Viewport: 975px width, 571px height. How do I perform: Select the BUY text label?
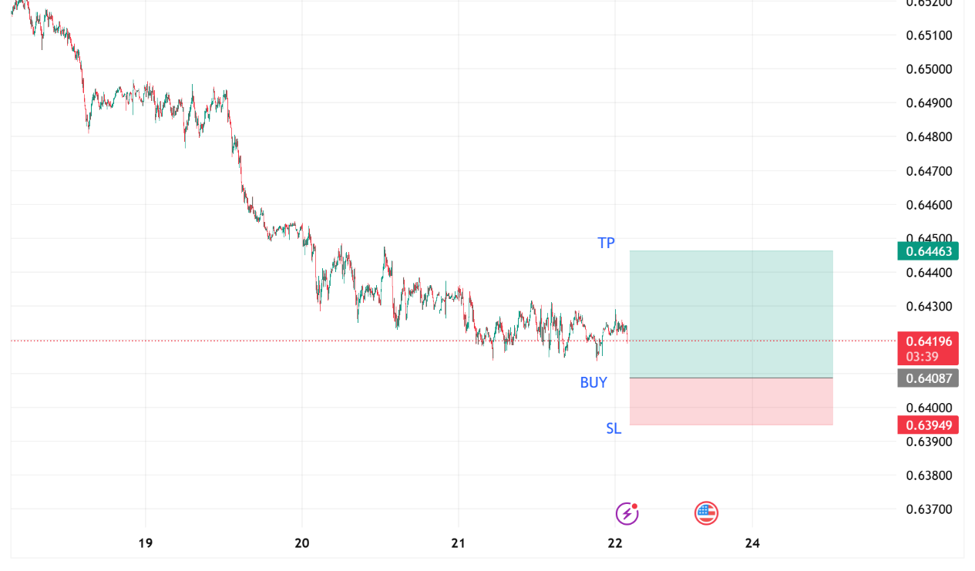coord(593,382)
